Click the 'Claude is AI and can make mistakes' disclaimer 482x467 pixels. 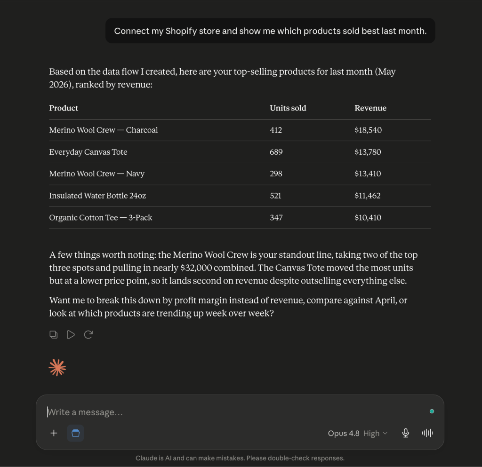coord(240,458)
